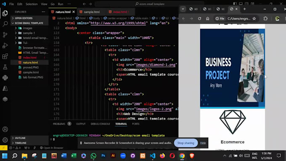Click the Windows Start button
Viewport: 286px width, 161px height.
point(5,156)
